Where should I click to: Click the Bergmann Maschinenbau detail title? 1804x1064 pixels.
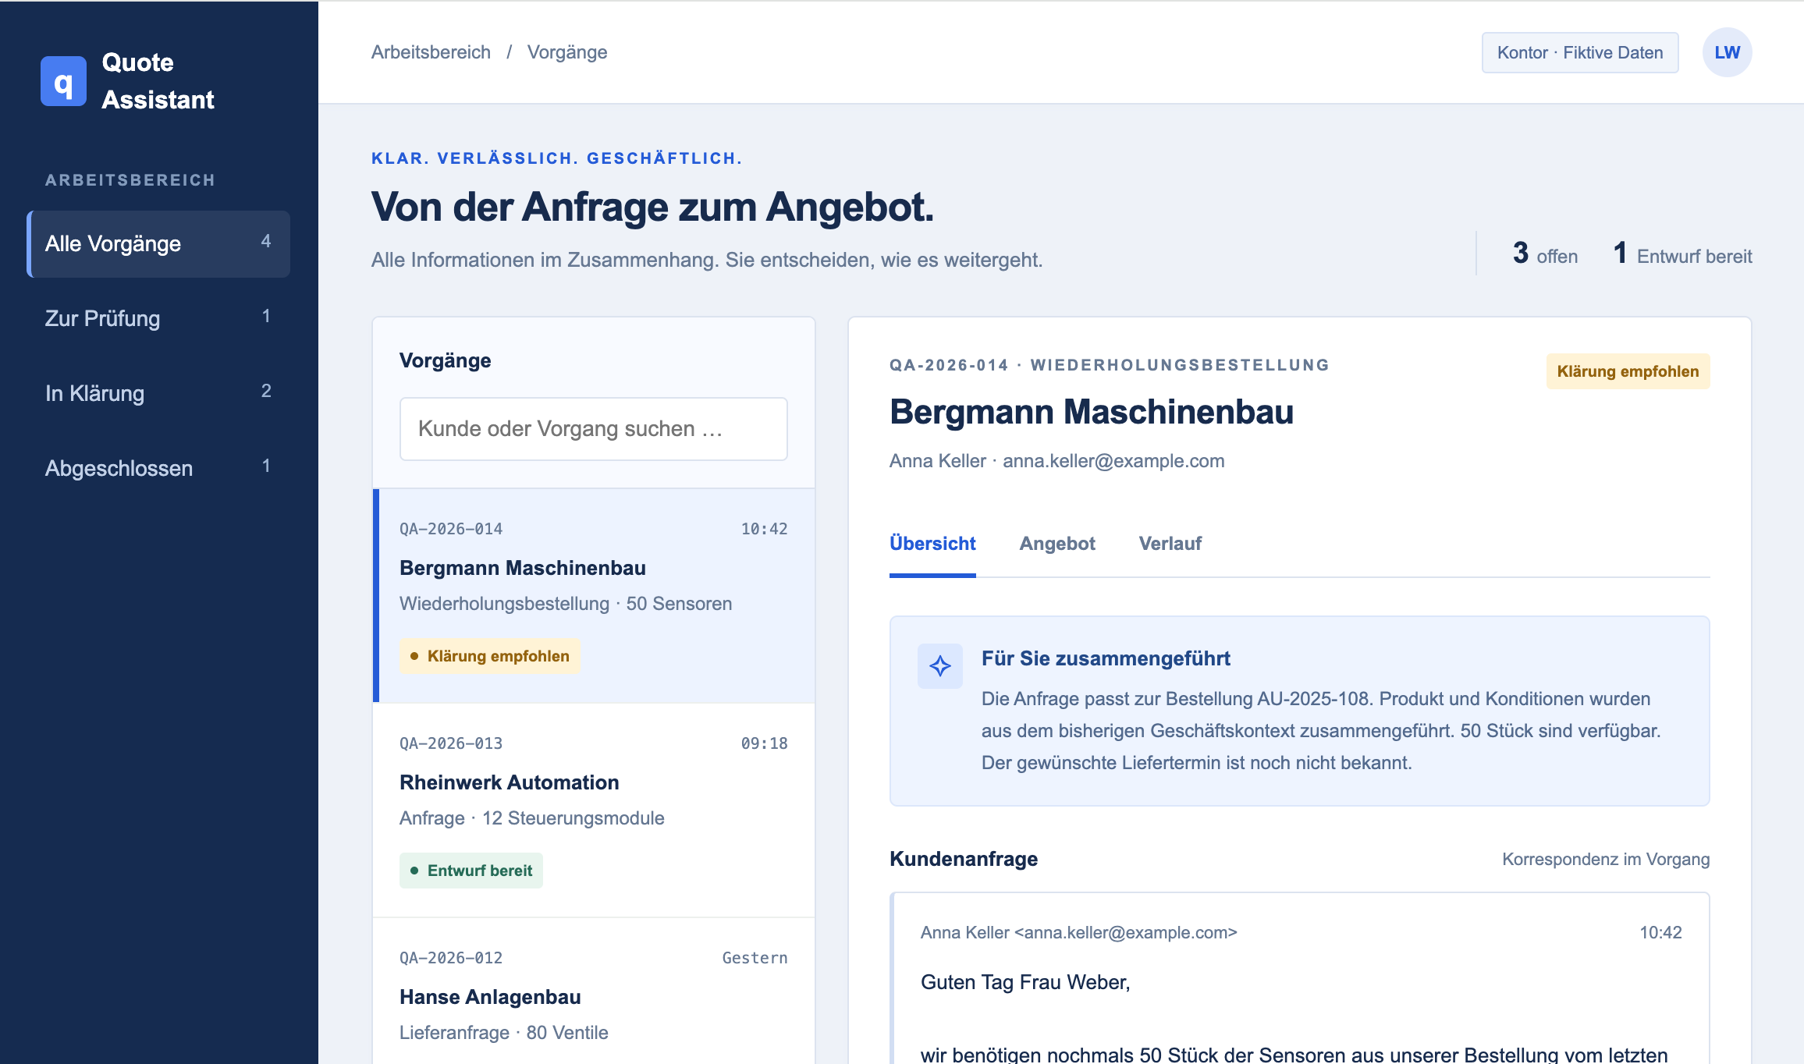pyautogui.click(x=1092, y=412)
